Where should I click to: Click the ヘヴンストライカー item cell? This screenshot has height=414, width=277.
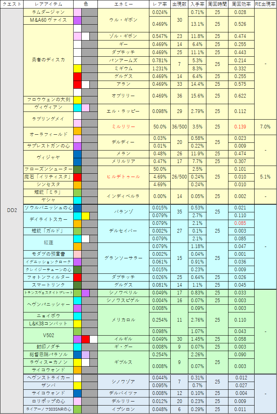click(x=48, y=378)
